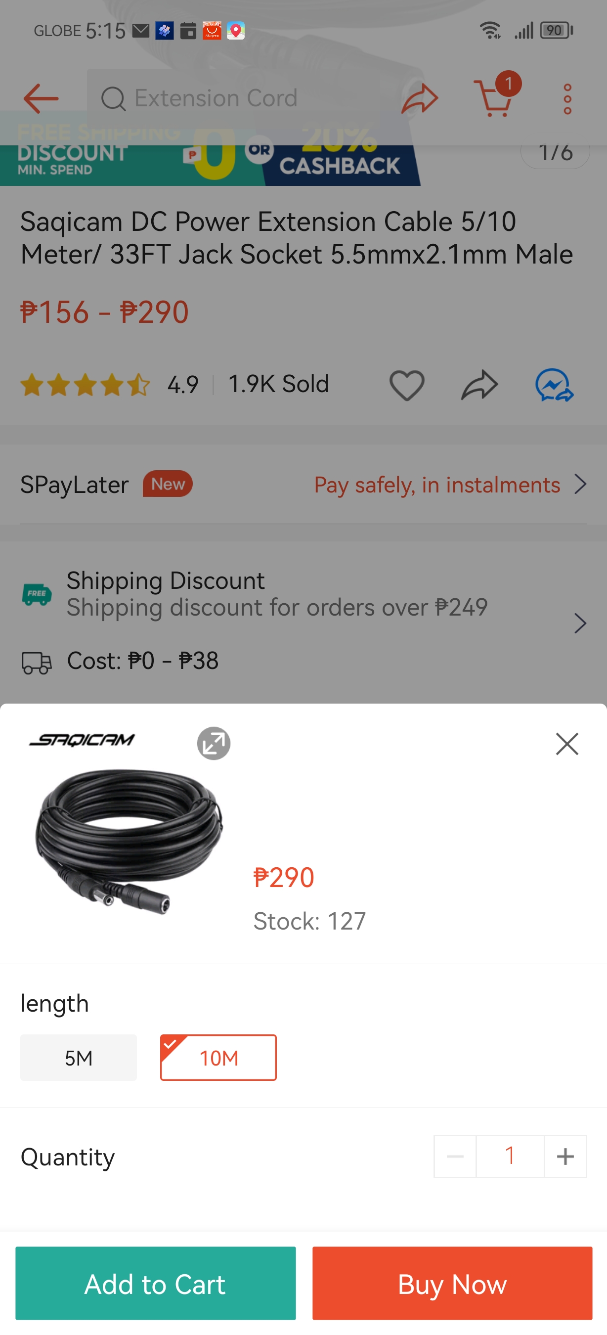The image size is (607, 1335).
Task: Open the cable product thumbnail
Action: coord(128,840)
